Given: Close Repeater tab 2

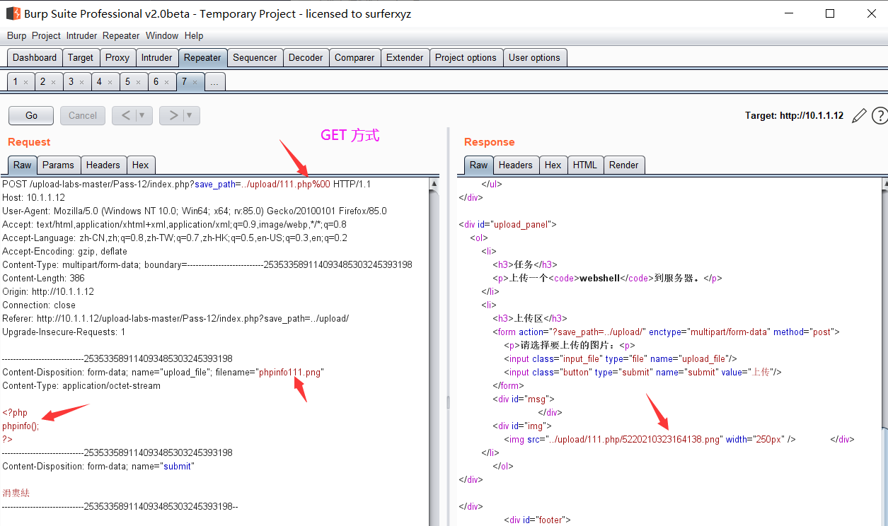Looking at the screenshot, I should click(x=54, y=82).
